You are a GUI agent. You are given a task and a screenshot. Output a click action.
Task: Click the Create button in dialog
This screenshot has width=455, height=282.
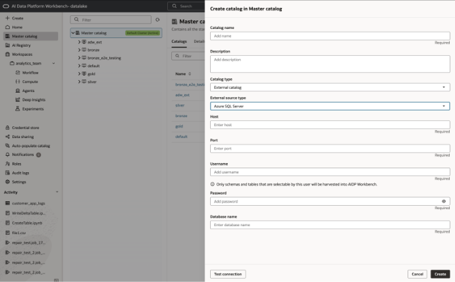click(x=441, y=274)
